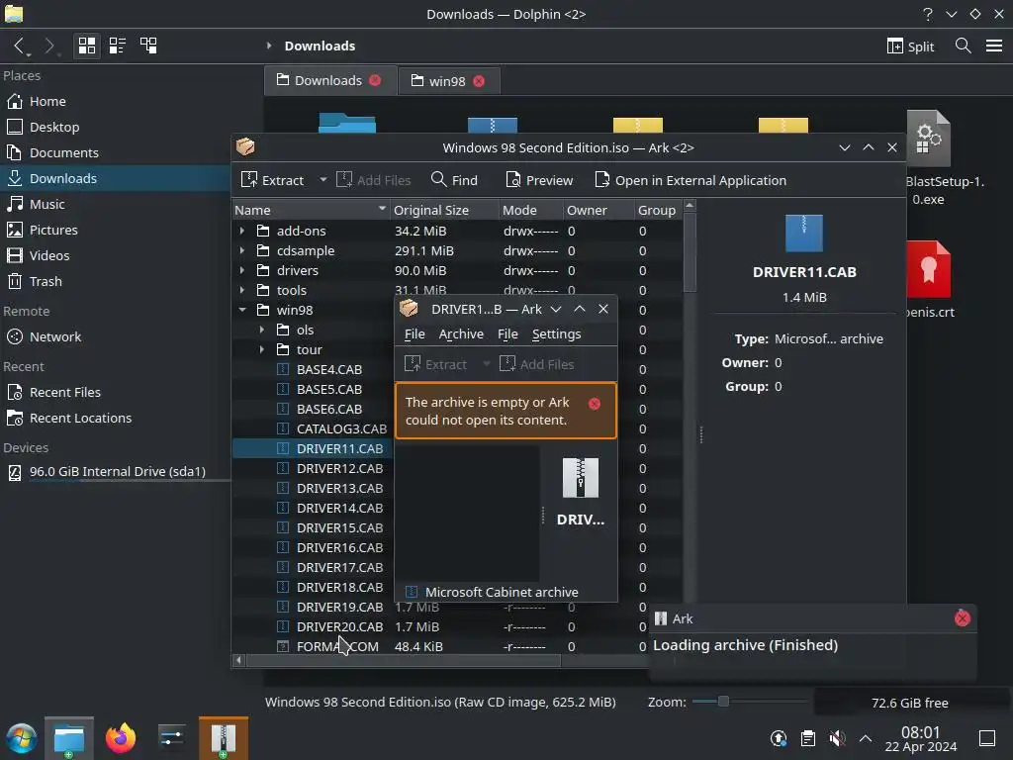Open Dolphin search

pos(963,46)
